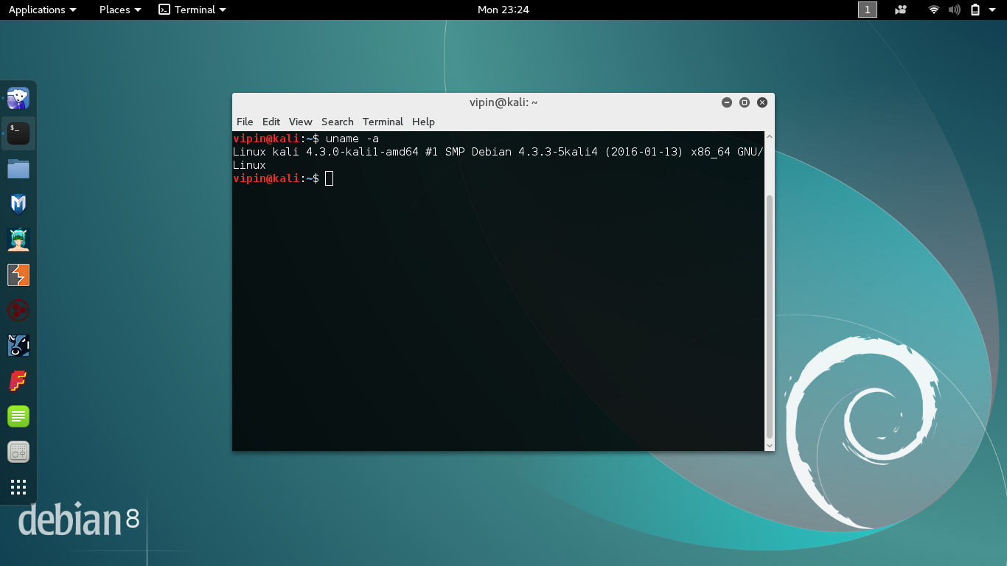This screenshot has height=566, width=1007.
Task: Launch Terminal from the dock
Action: pyautogui.click(x=18, y=133)
